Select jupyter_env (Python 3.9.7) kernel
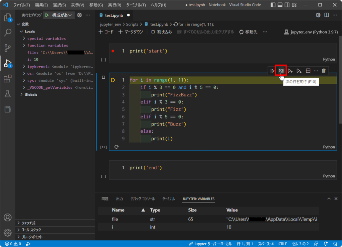This screenshot has height=247, width=342. point(311,32)
